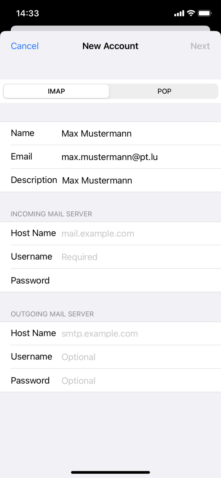Edit the Email field max.mustermann@pt.lu
The image size is (221, 478).
tap(110, 157)
